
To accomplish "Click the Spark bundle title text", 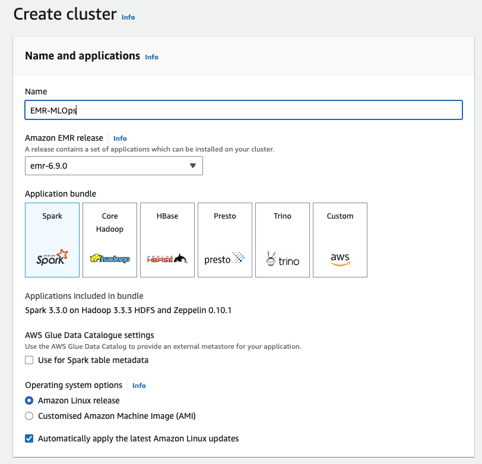I will (52, 216).
